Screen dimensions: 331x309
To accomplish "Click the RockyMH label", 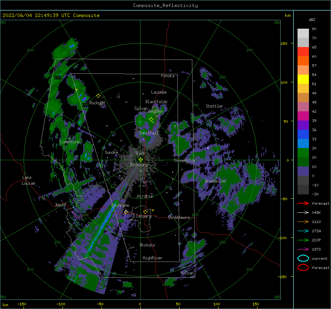I will 97,103.
